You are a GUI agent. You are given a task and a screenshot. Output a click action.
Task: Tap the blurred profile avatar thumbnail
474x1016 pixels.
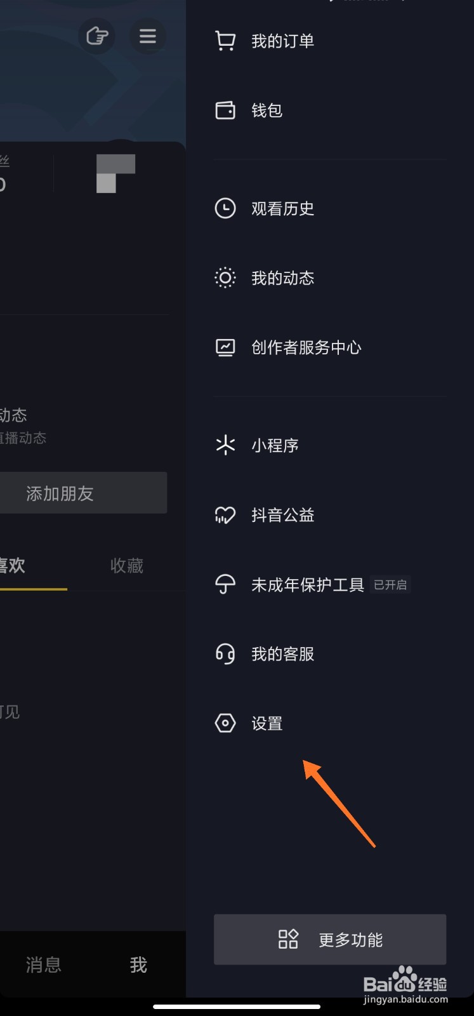pyautogui.click(x=115, y=173)
